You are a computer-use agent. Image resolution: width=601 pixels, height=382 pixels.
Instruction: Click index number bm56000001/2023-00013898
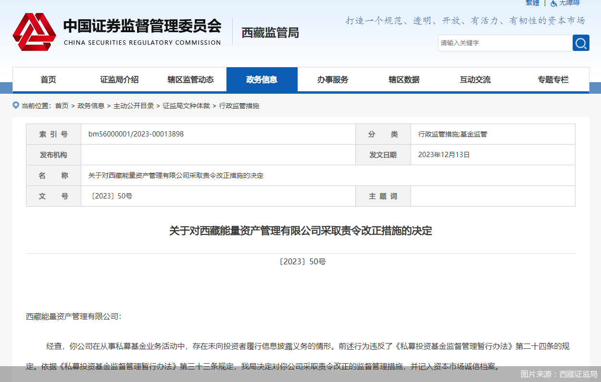pos(136,134)
